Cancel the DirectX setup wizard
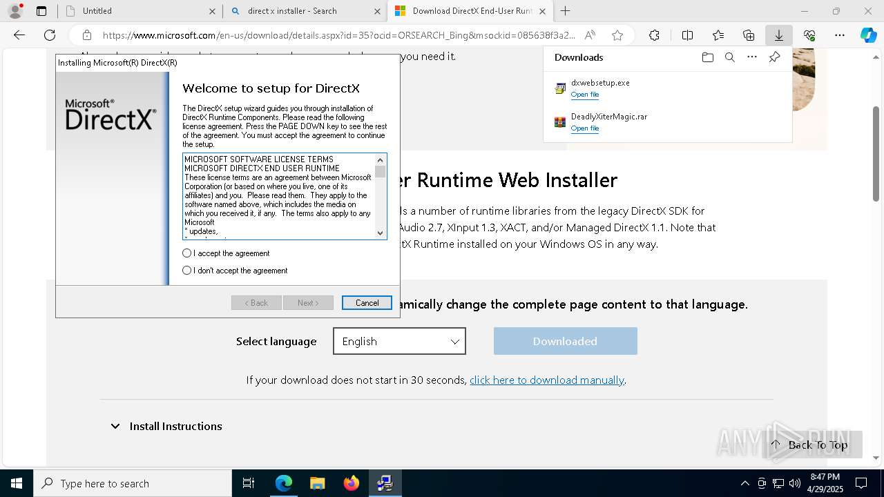 click(x=367, y=303)
